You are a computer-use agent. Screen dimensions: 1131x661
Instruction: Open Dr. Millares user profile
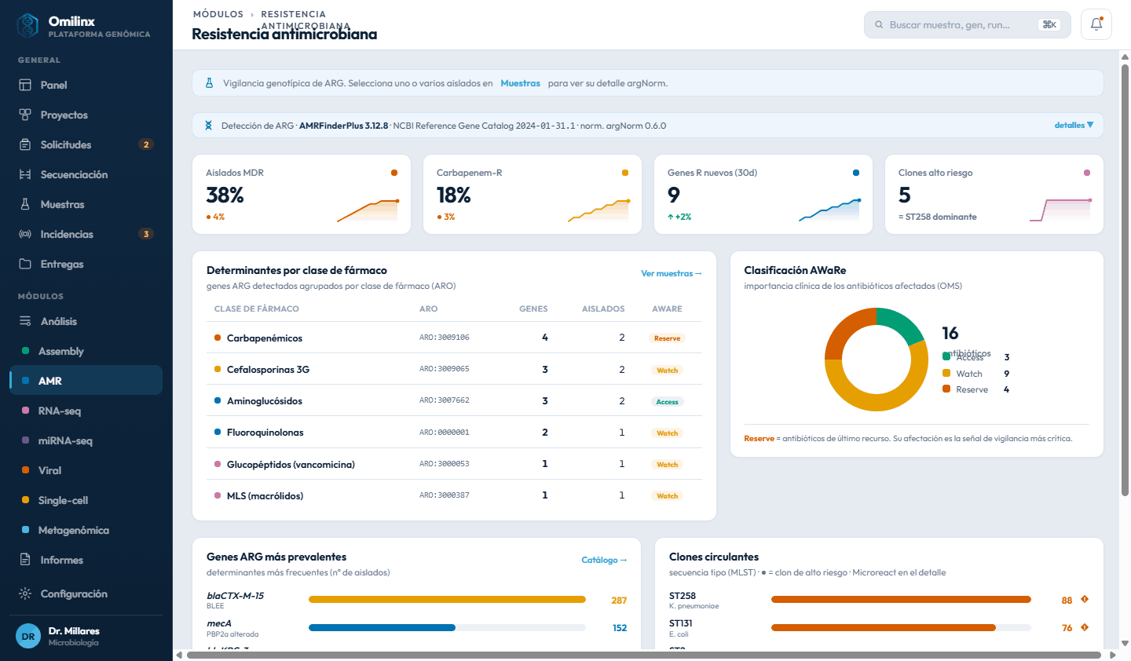(86, 637)
